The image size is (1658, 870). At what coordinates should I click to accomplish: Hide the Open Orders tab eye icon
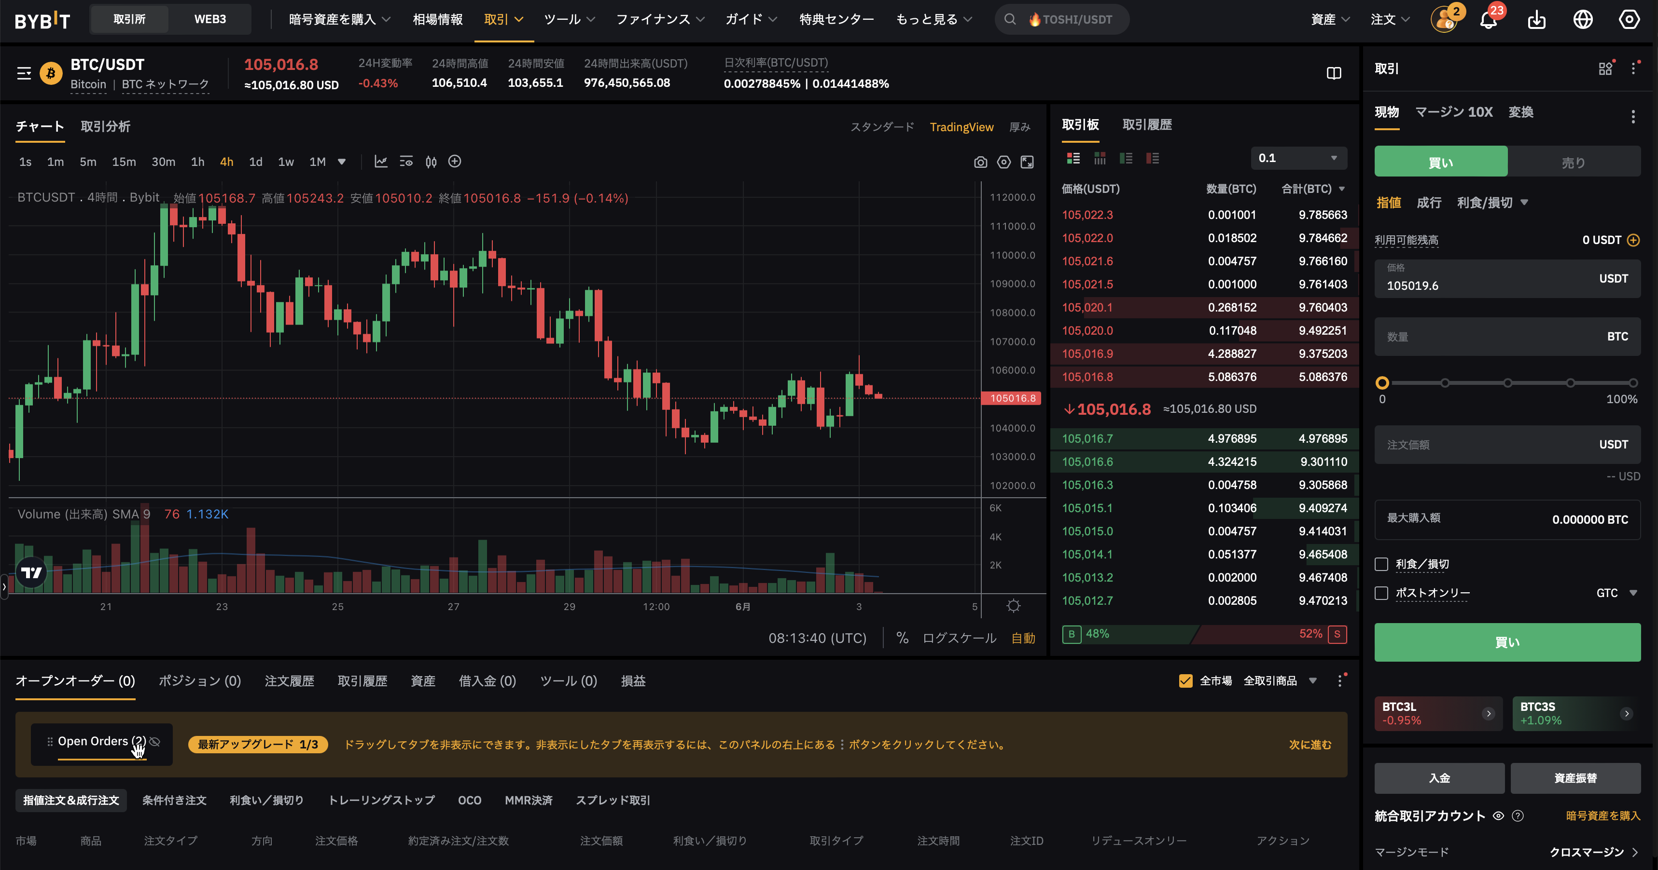click(154, 741)
